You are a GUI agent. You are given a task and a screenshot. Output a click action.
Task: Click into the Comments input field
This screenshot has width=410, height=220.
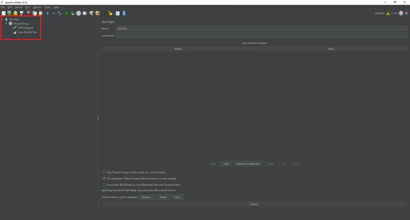262,35
